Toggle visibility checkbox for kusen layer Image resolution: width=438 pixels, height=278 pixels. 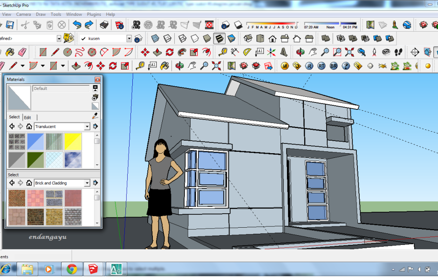point(82,38)
